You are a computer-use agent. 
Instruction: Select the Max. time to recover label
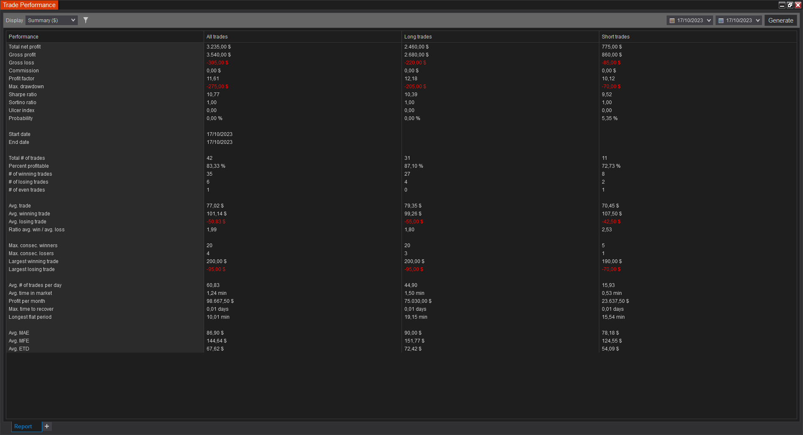pos(31,309)
